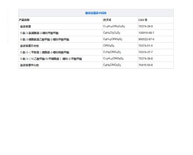This screenshot has width=193, height=155.
Task: Select formula in the 70374-38-8 row
Action: tap(113, 59)
